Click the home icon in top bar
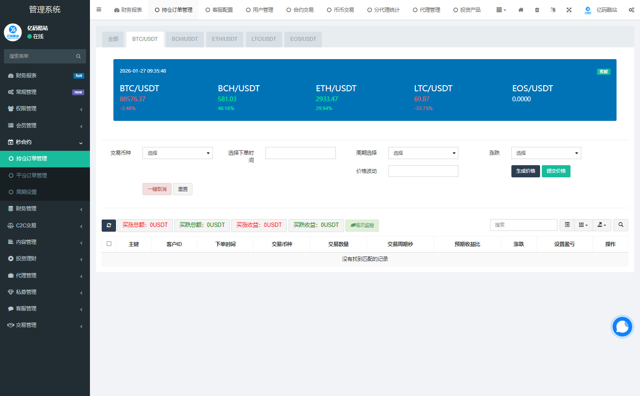The image size is (640, 396). [x=521, y=10]
